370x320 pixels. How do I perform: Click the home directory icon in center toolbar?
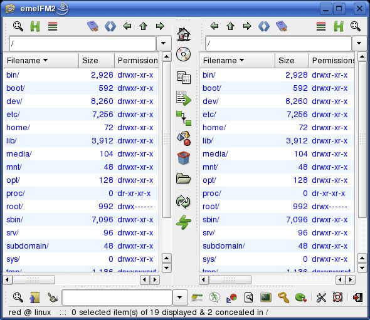click(184, 34)
